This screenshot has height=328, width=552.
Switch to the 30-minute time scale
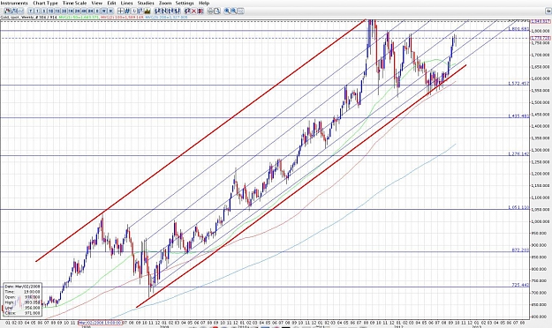coord(64,11)
